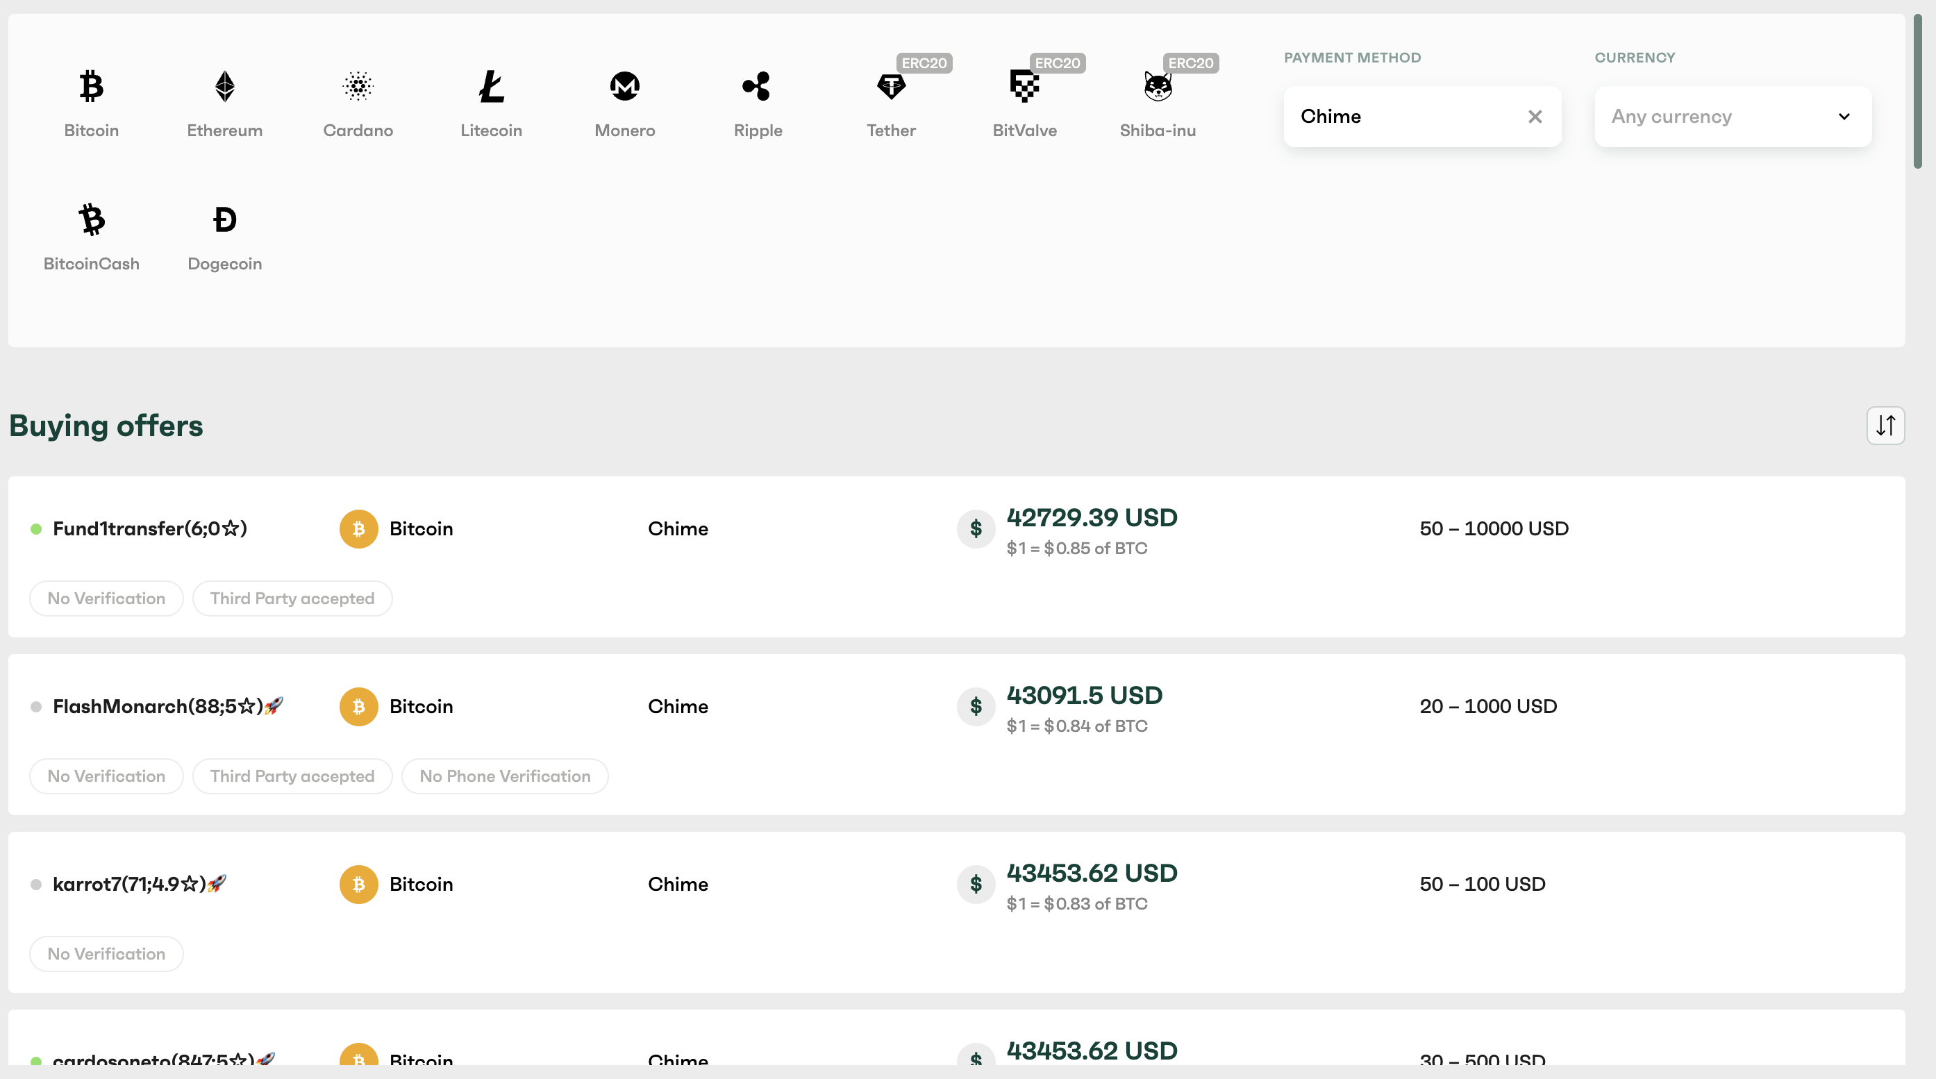
Task: Open the sort order control for Buying offers
Action: (x=1885, y=426)
